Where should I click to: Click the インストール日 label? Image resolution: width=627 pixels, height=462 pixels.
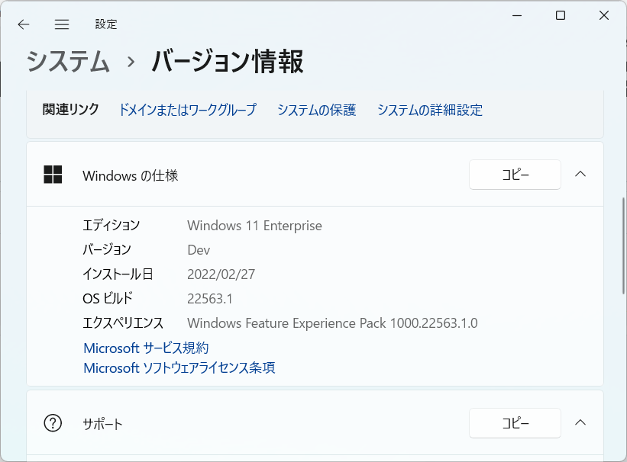118,274
